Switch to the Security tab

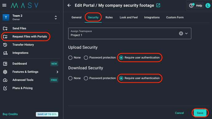pyautogui.click(x=93, y=17)
